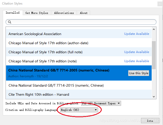
Task: Open the About tab
Action: click(x=84, y=13)
